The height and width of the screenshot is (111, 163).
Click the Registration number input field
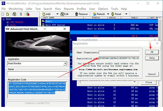click(119, 58)
